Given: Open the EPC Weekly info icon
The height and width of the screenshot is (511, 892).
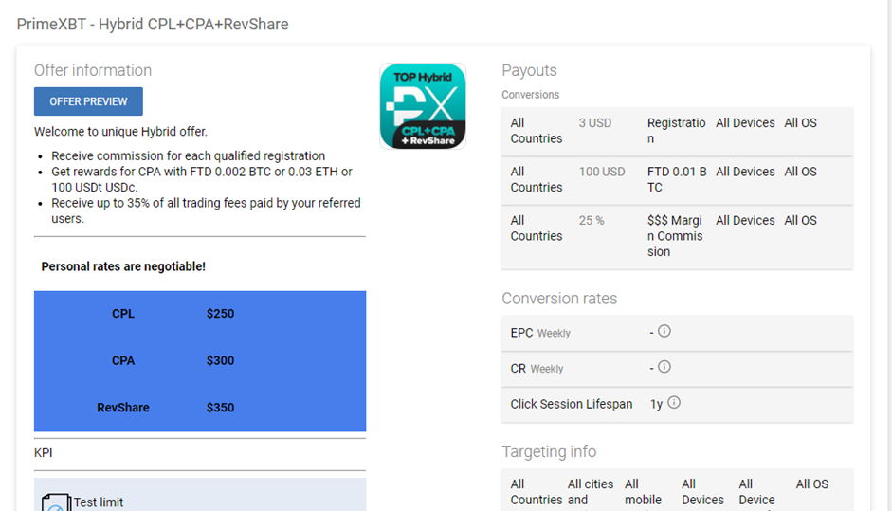Looking at the screenshot, I should pyautogui.click(x=664, y=331).
